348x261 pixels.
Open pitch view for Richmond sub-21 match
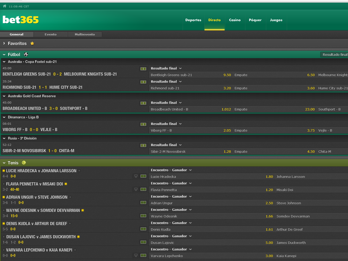pos(143,82)
